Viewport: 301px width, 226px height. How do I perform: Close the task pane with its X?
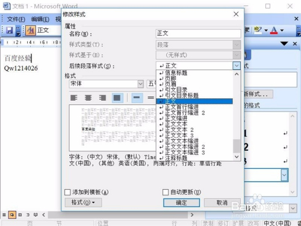click(x=295, y=43)
